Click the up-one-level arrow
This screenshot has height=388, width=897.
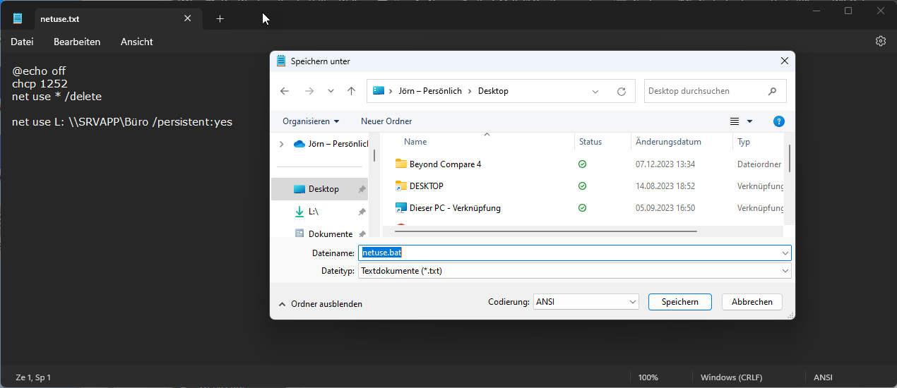click(x=351, y=91)
